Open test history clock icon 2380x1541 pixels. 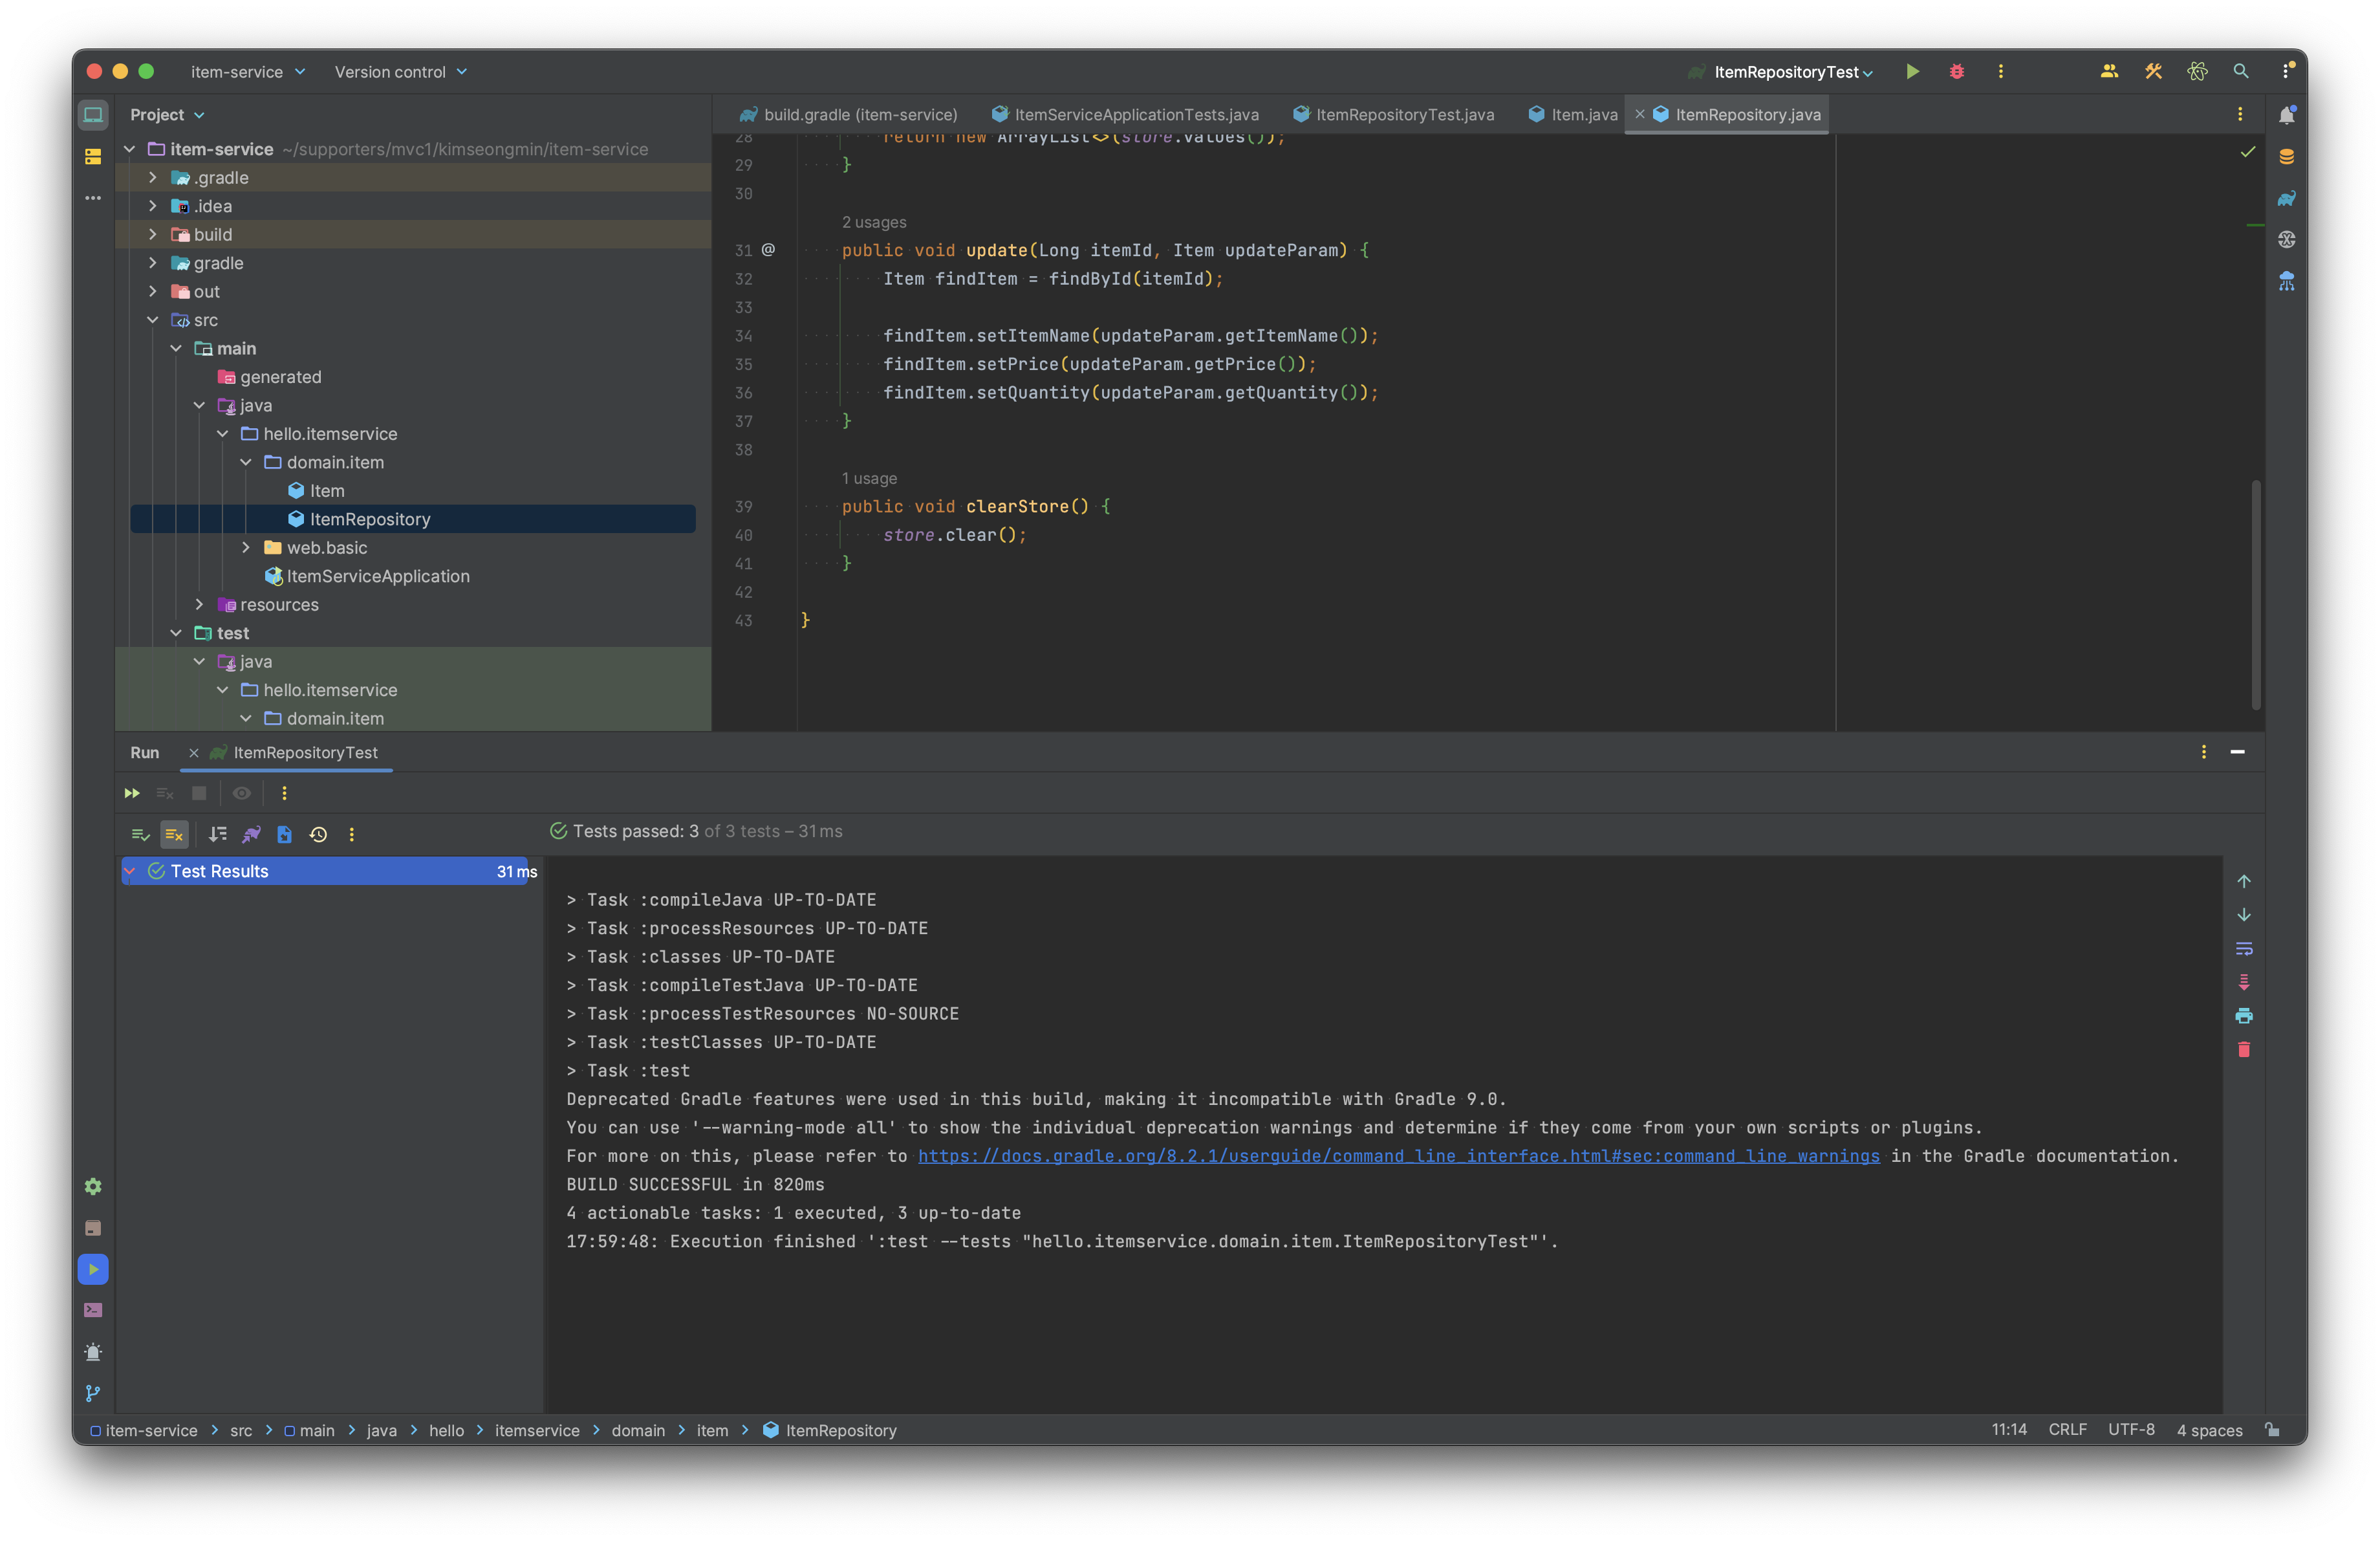pyautogui.click(x=318, y=834)
